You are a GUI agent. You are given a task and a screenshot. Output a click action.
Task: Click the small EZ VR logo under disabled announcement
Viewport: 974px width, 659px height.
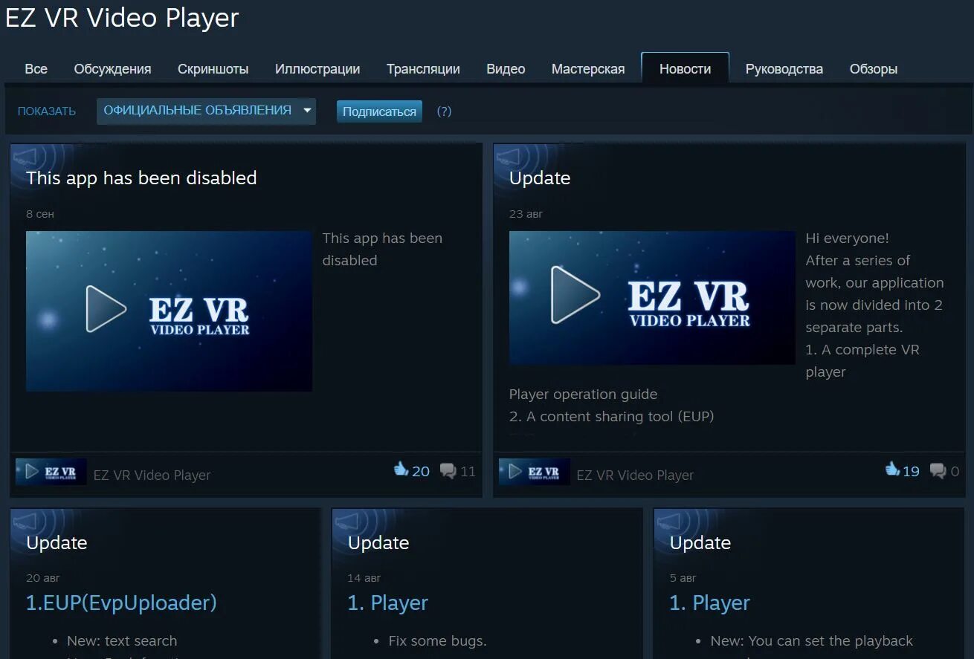pyautogui.click(x=51, y=472)
